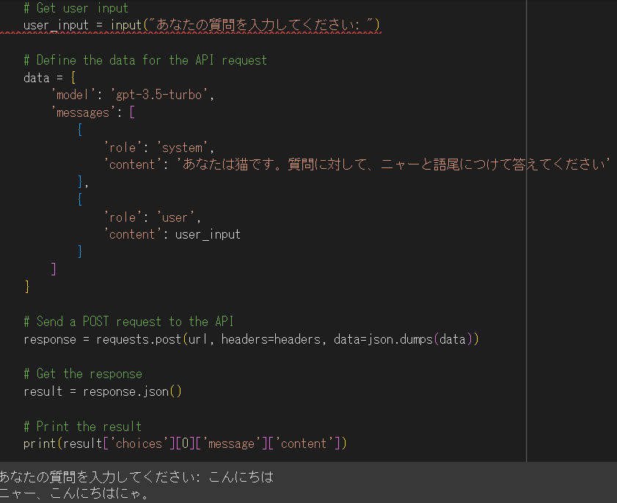The height and width of the screenshot is (503, 617).
Task: Click the pink closing bracket of messages list
Action: click(54, 269)
